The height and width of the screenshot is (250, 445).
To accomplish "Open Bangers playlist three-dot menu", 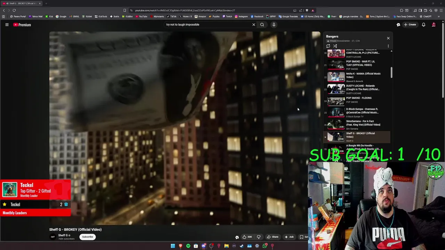I will point(388,46).
